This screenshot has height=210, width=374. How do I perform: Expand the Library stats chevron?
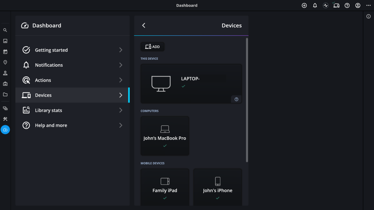tap(121, 110)
